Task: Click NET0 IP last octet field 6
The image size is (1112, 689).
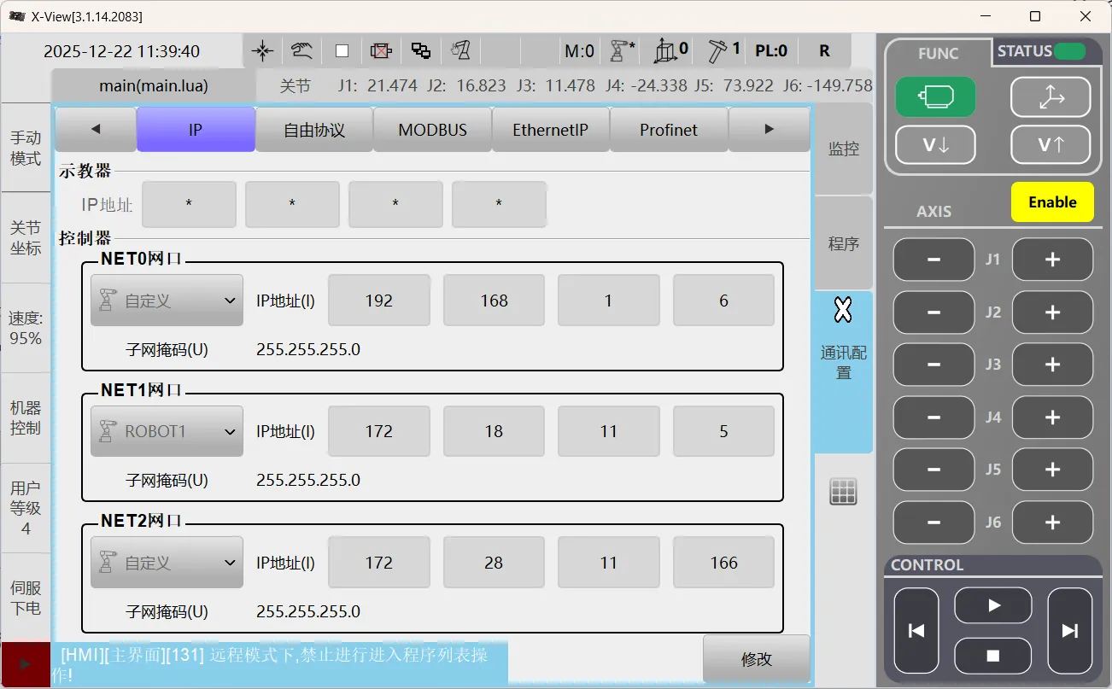Action: tap(723, 301)
